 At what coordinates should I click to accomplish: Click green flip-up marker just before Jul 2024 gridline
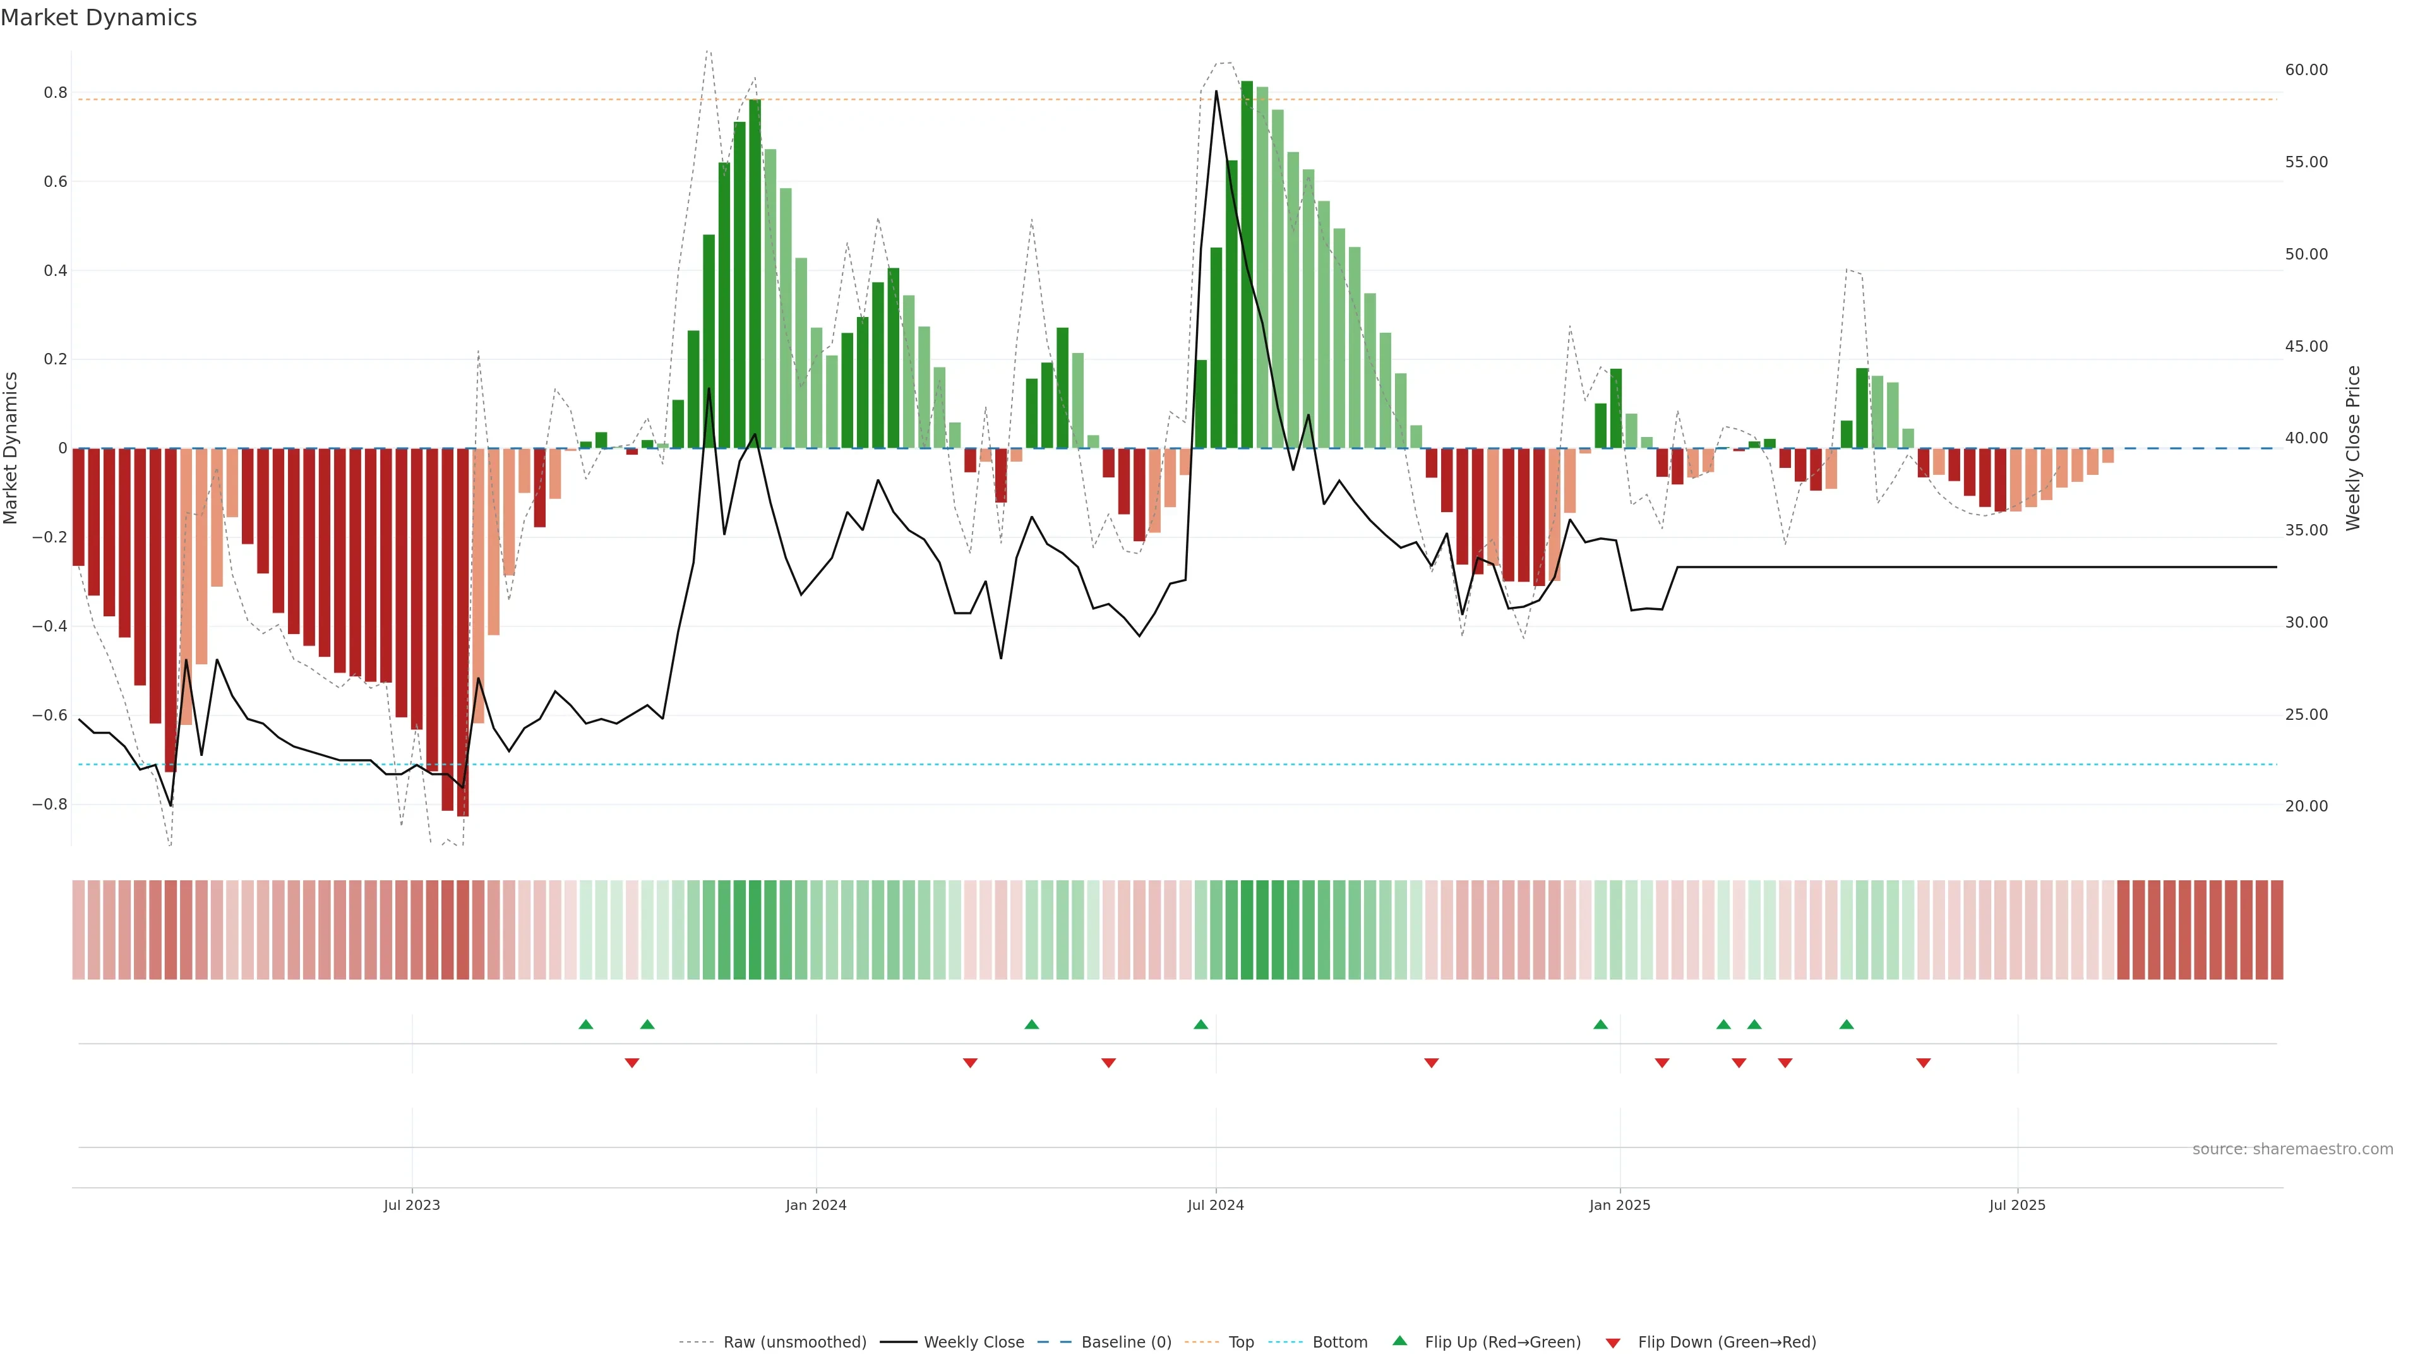pyautogui.click(x=1201, y=1024)
